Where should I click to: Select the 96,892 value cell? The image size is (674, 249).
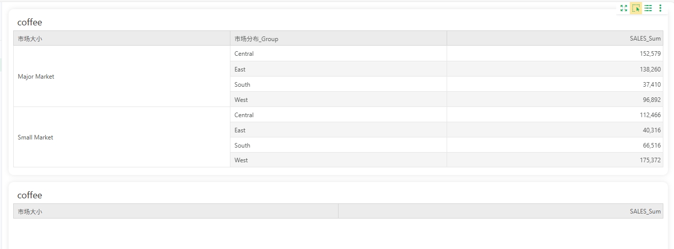[652, 100]
